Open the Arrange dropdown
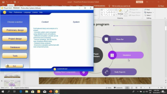 coord(121,13)
